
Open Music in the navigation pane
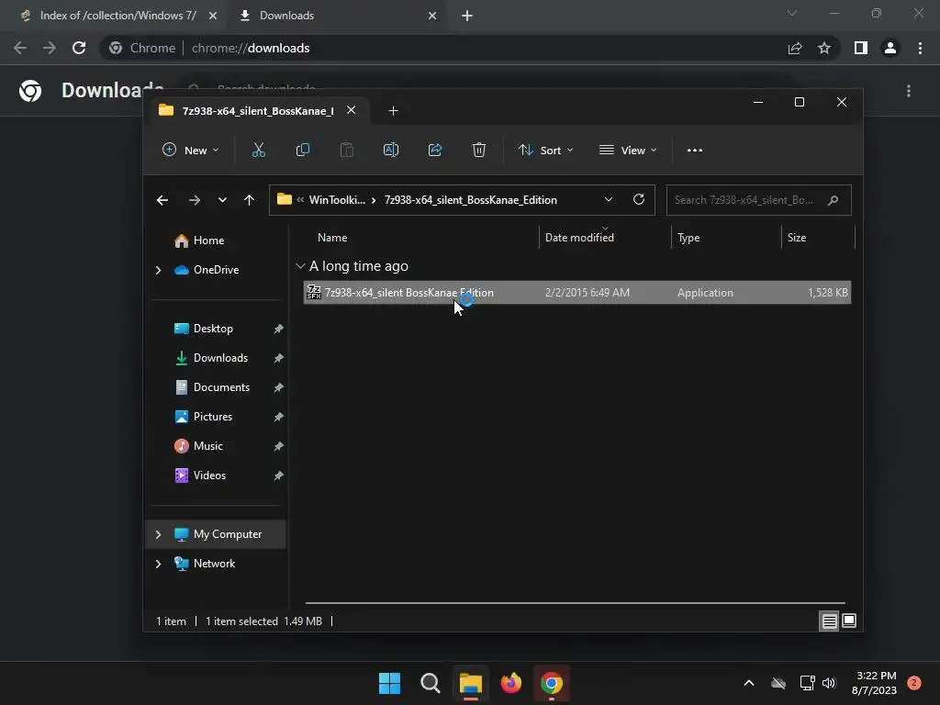[x=198, y=446]
